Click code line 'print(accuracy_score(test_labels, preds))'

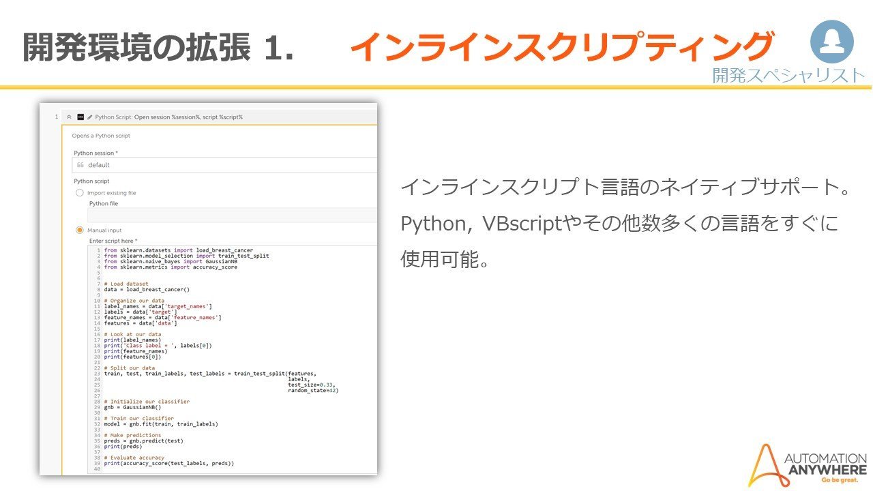(168, 463)
